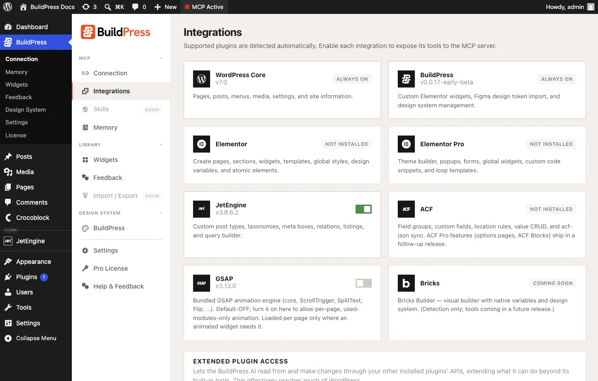Click the GSAP card icon
This screenshot has height=381, width=598.
click(202, 283)
